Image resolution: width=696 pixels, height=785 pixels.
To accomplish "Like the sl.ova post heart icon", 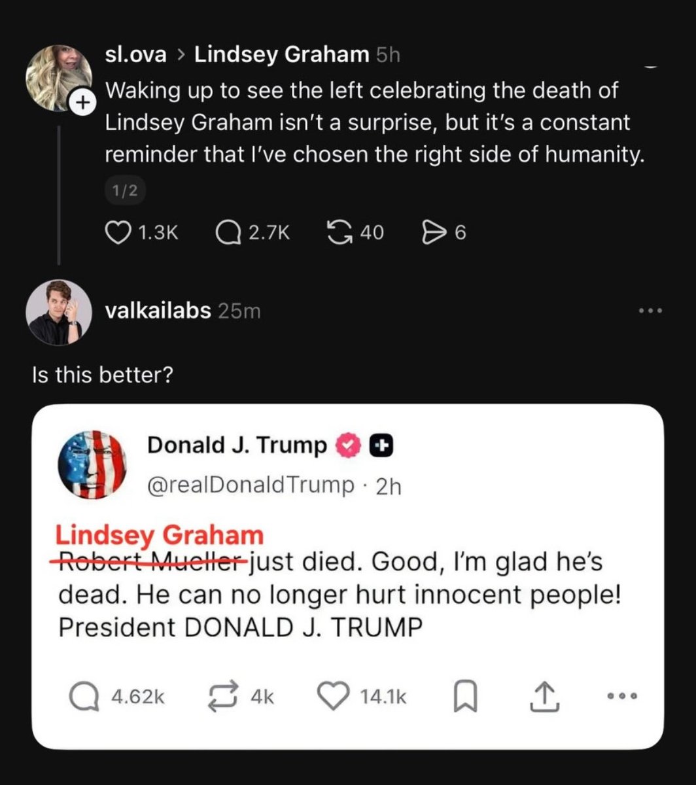I will coord(117,232).
